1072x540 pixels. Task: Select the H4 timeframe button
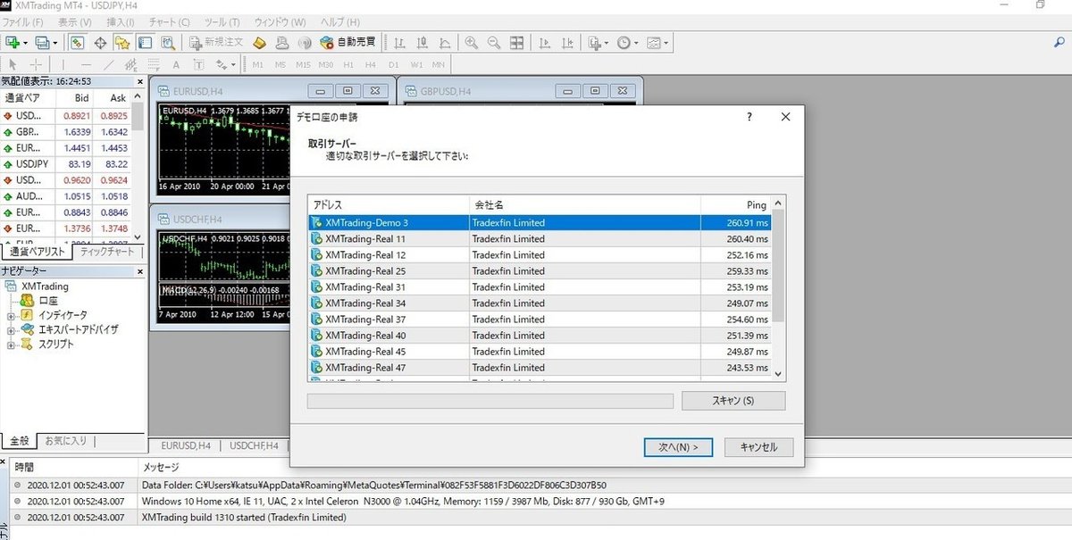[371, 64]
